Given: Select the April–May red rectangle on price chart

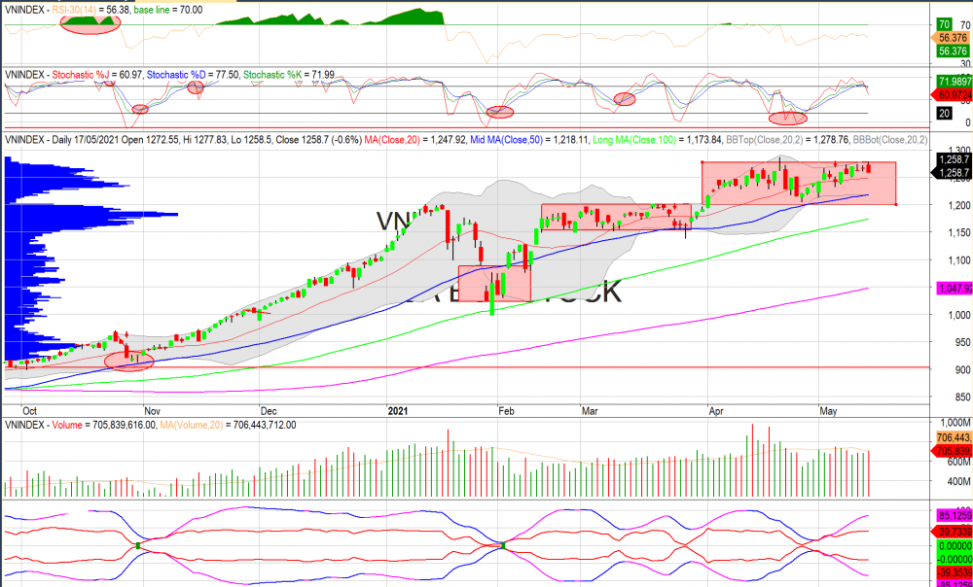Looking at the screenshot, I should (798, 183).
